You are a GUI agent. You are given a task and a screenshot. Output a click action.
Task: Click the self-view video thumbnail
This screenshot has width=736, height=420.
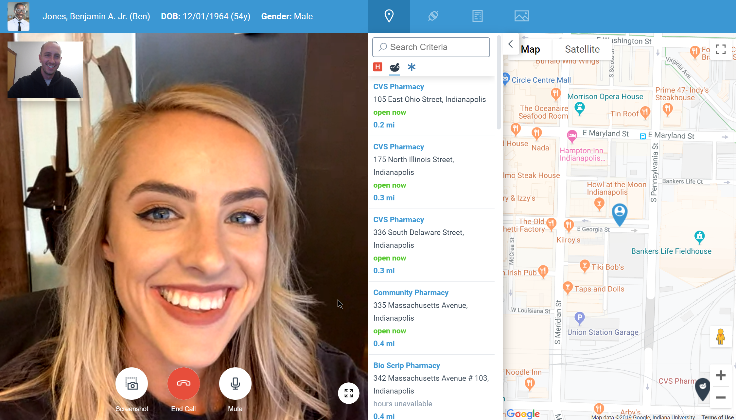pos(45,70)
